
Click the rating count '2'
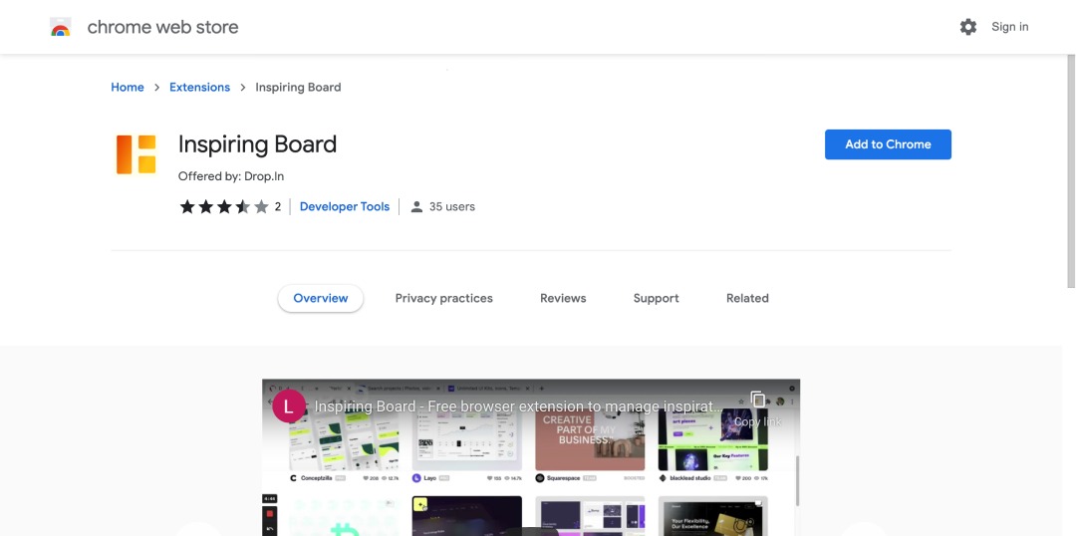[x=278, y=206]
